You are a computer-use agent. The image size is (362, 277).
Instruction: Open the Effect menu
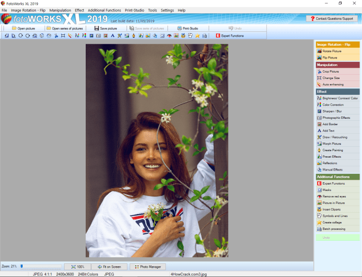coord(79,10)
